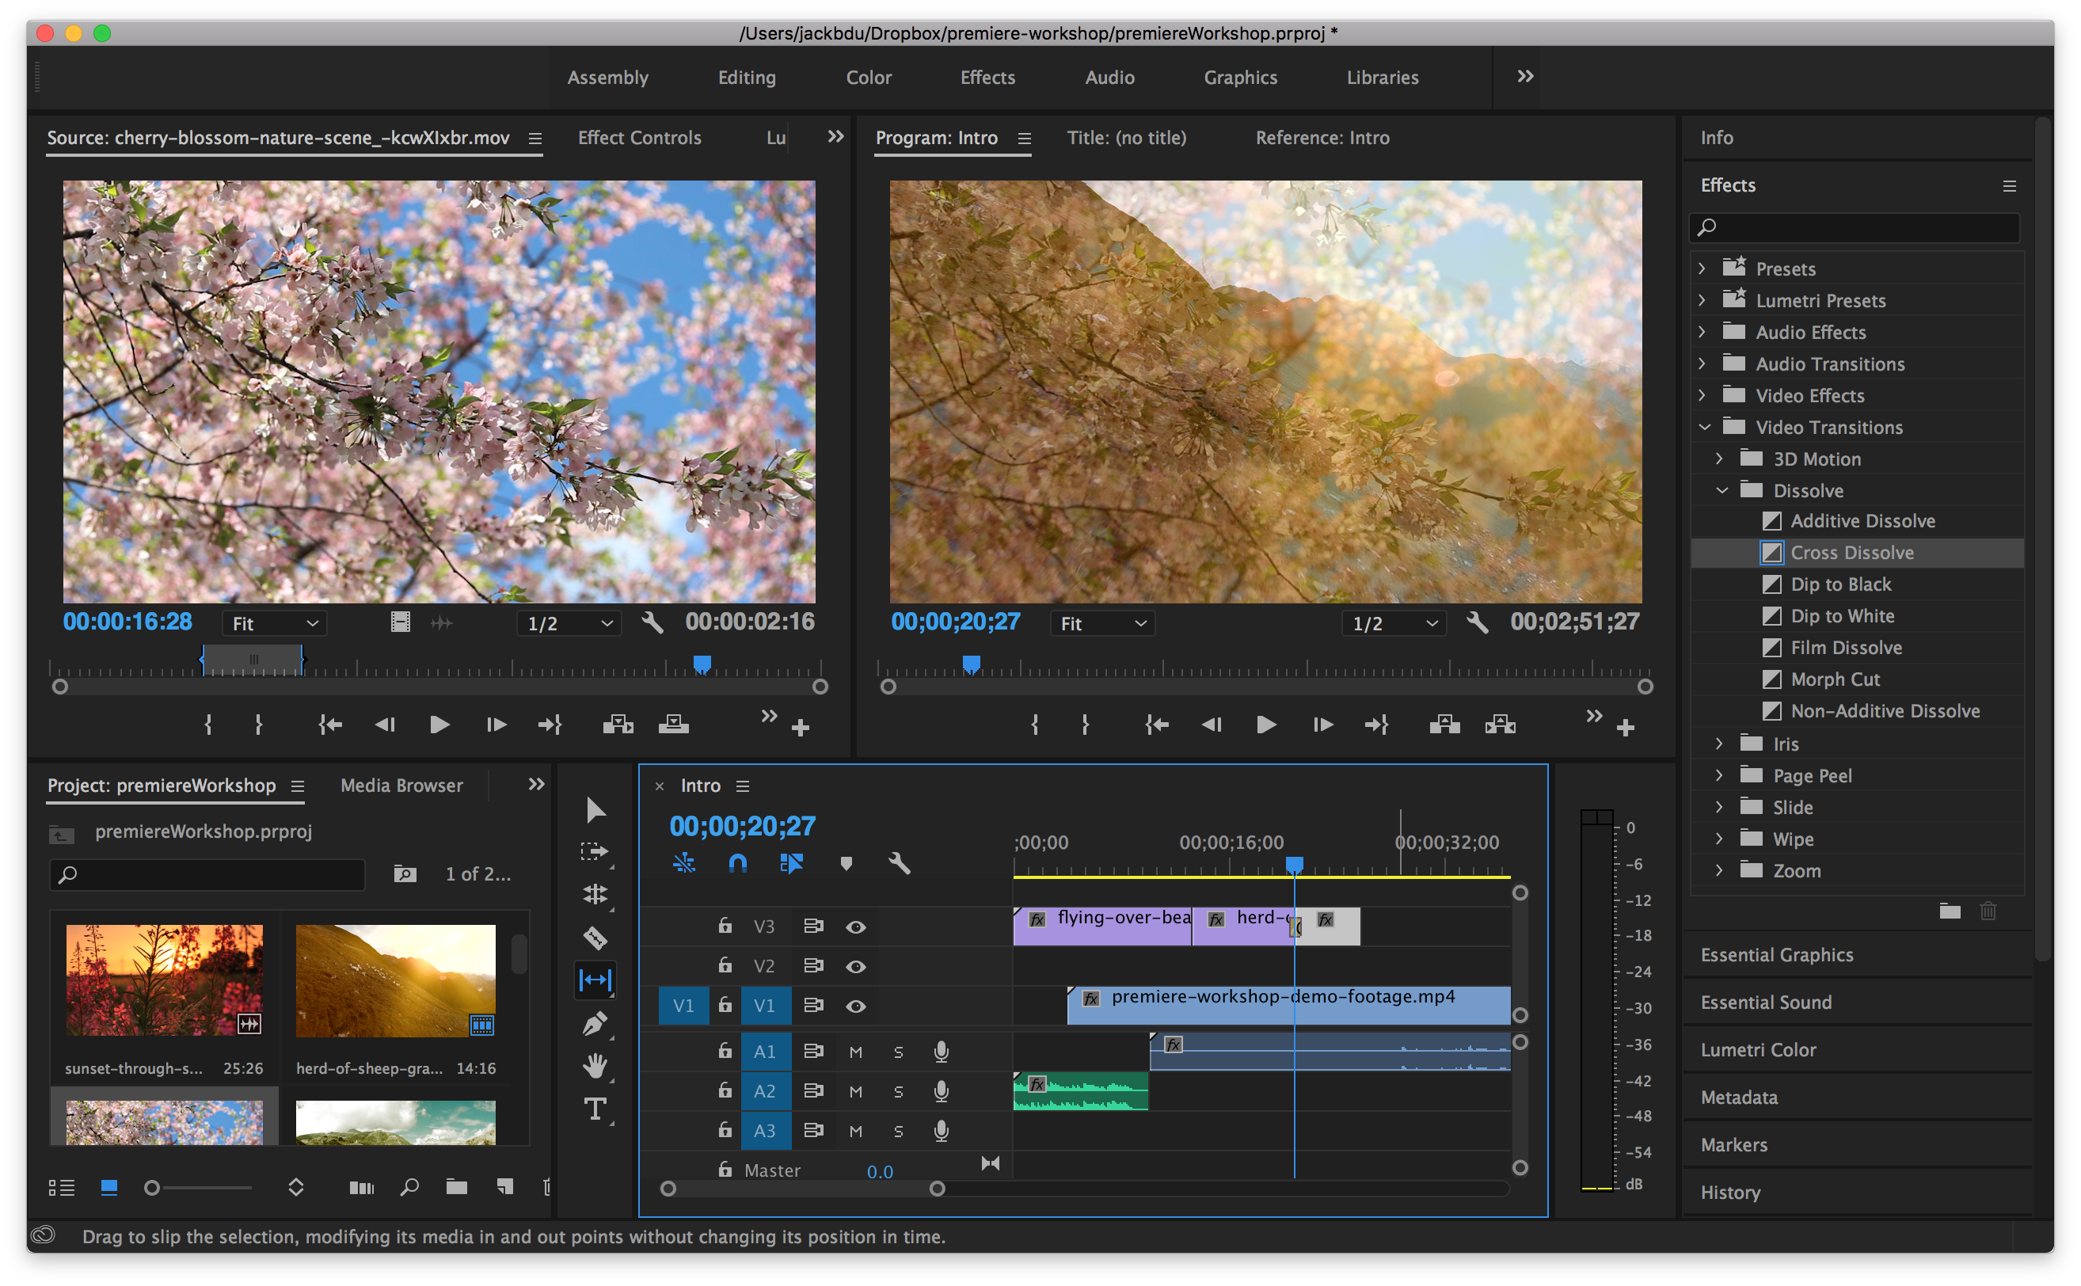Click the Selection arrow tool
The width and height of the screenshot is (2081, 1286).
595,810
